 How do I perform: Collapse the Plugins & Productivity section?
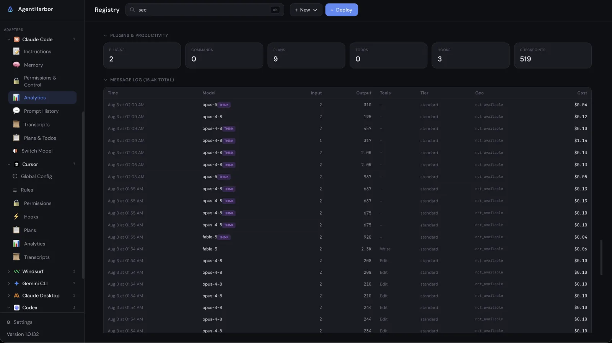[x=105, y=35]
